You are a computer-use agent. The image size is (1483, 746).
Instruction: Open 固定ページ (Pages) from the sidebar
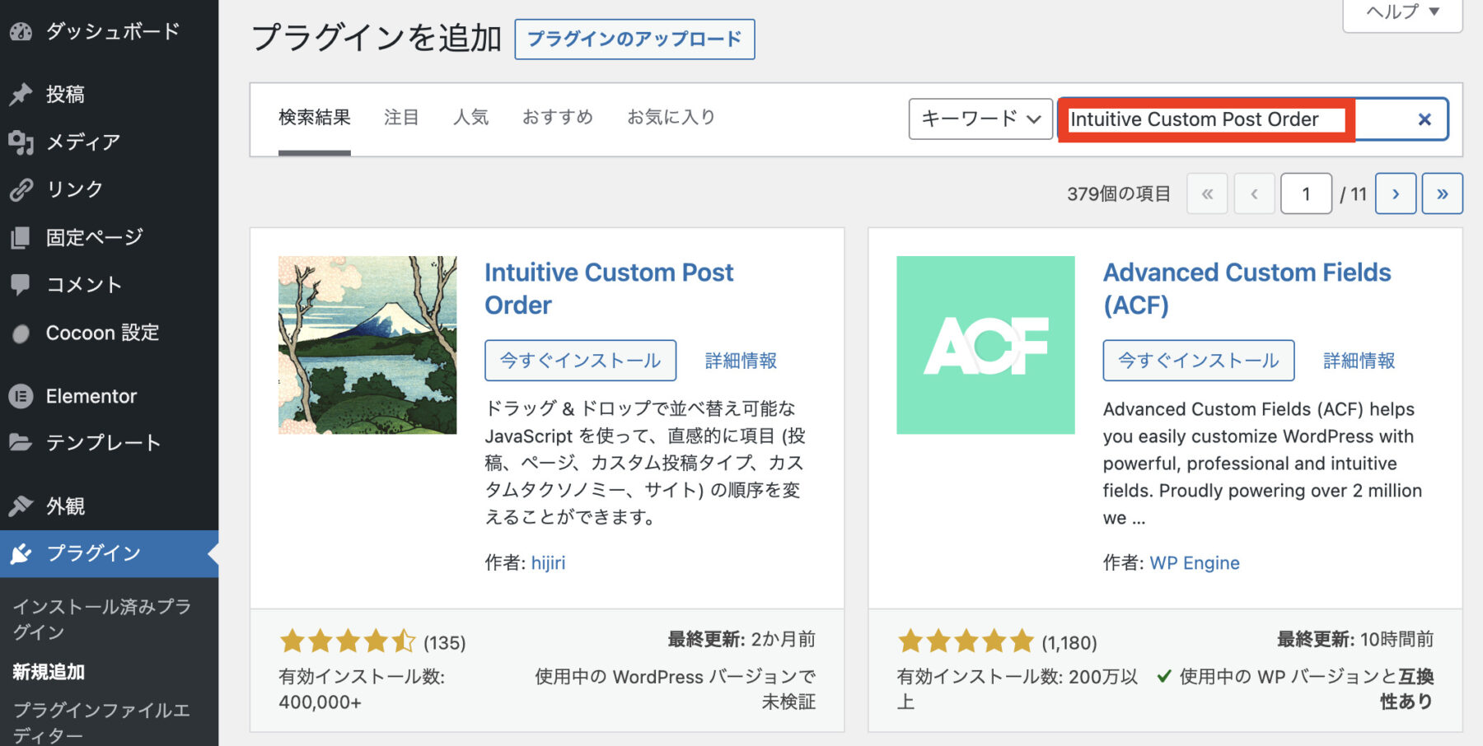[20, 236]
